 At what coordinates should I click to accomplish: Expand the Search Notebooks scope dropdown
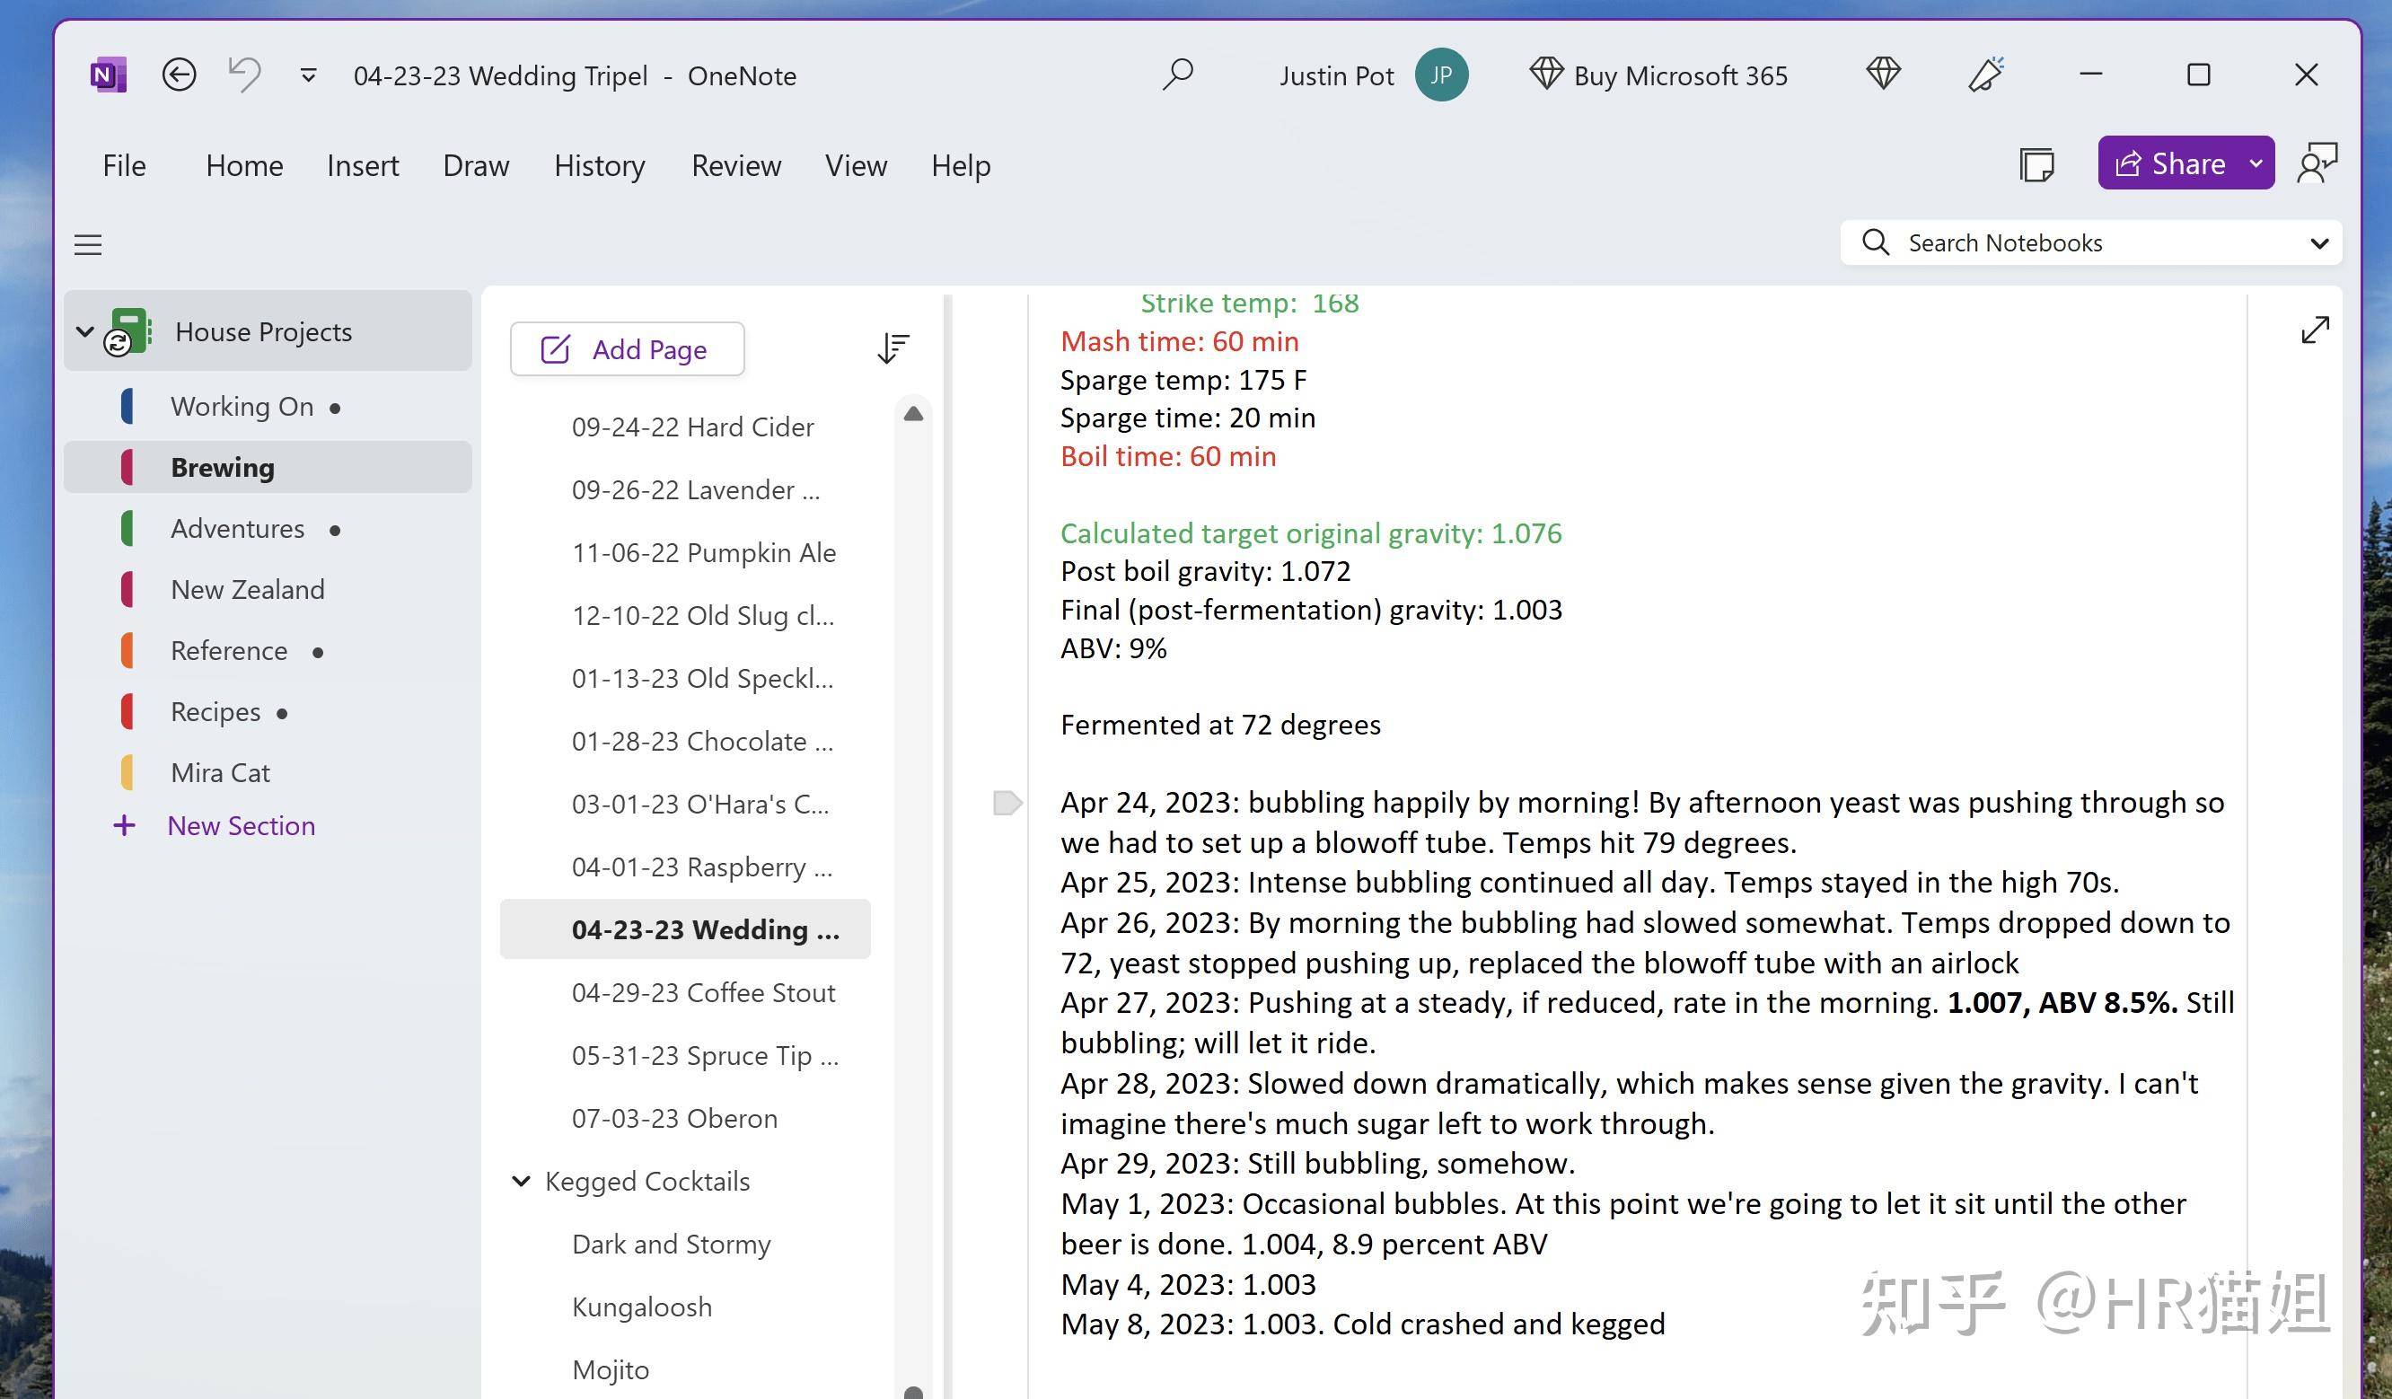click(2319, 244)
